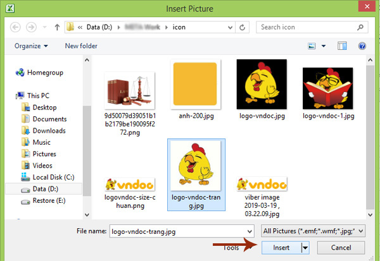
Task: Select logo-vndoc-trang.jpg thumbnail
Action: (x=196, y=166)
